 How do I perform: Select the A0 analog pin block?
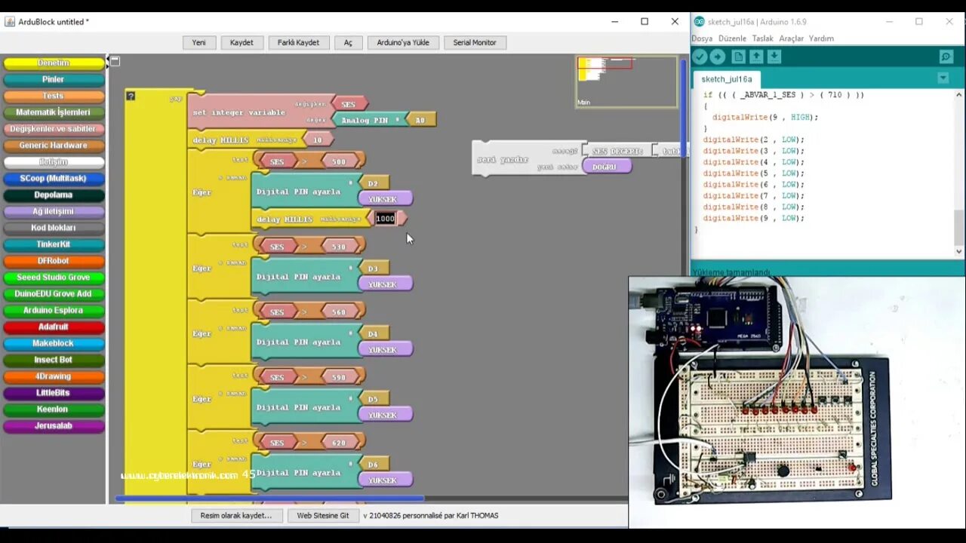(x=420, y=120)
